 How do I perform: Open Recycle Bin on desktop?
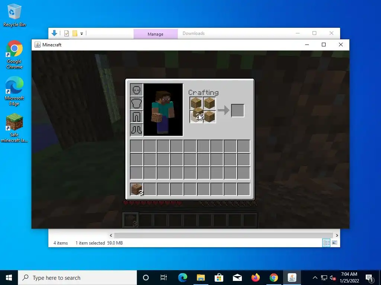pos(15,16)
